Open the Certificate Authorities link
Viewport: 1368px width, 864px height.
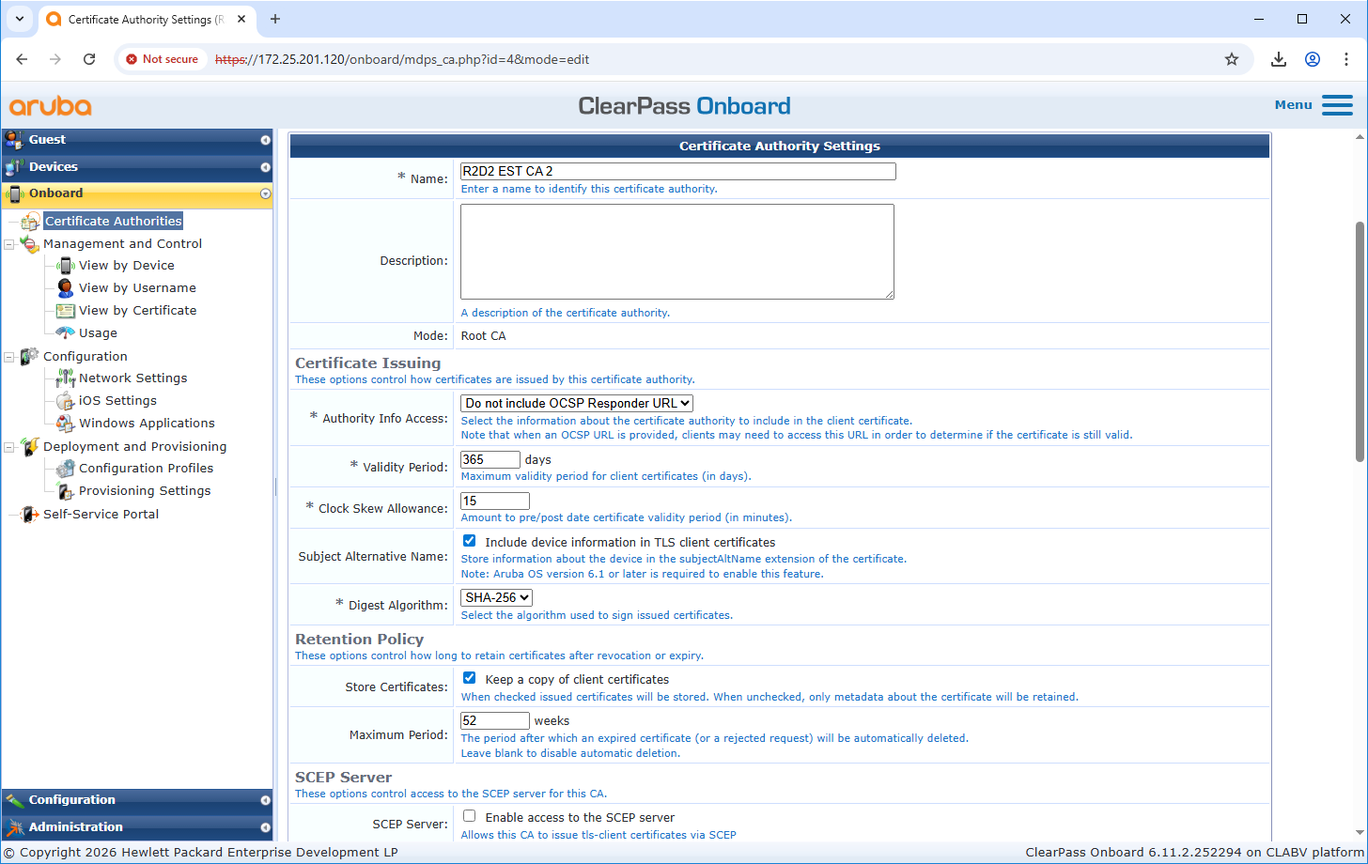113,222
